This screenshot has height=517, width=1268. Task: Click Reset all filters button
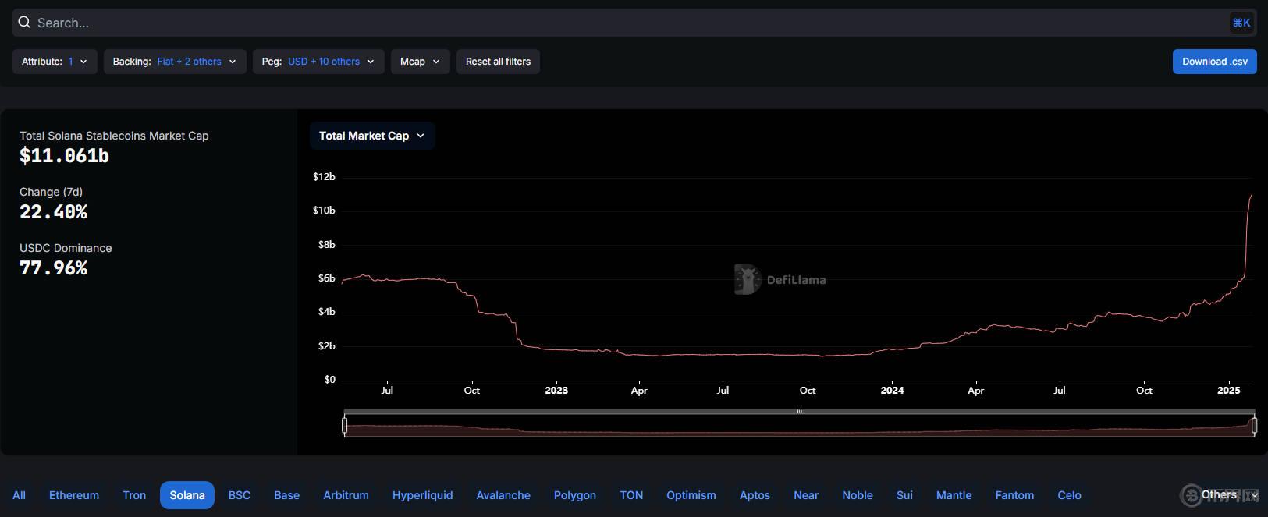498,62
